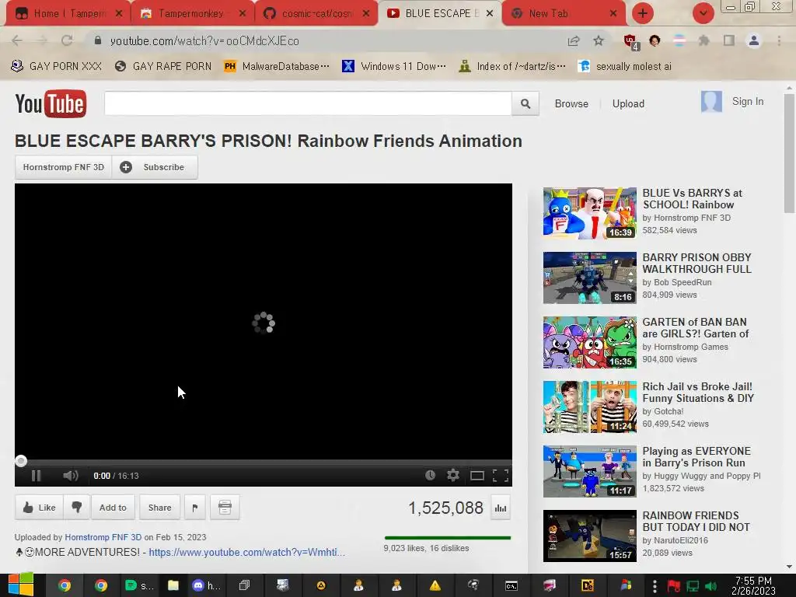The height and width of the screenshot is (597, 796).
Task: Open the Chrome profile avatar icon
Action: click(x=754, y=40)
